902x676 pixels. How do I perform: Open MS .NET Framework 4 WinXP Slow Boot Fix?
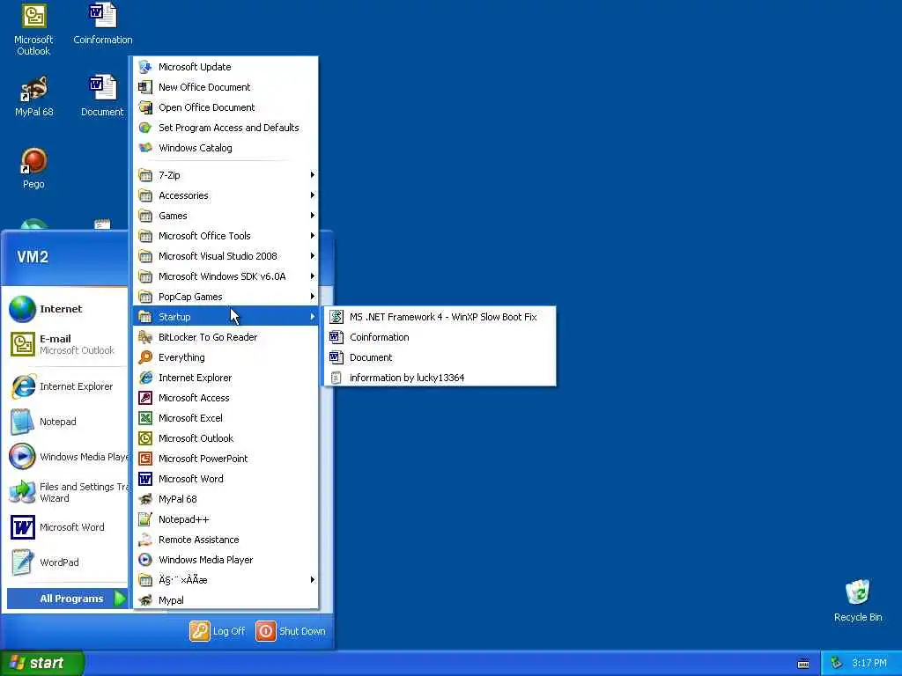pos(440,317)
